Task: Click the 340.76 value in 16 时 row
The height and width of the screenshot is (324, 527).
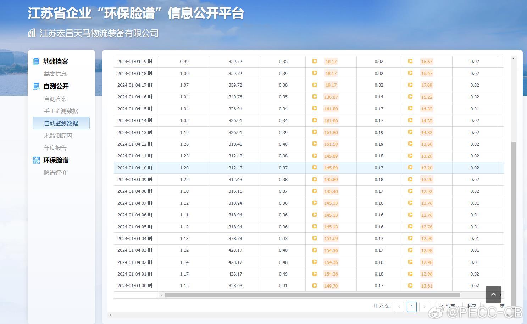Action: [235, 97]
